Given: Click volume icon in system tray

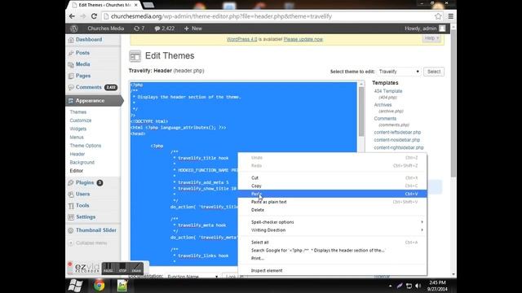Looking at the screenshot, I should (x=418, y=286).
